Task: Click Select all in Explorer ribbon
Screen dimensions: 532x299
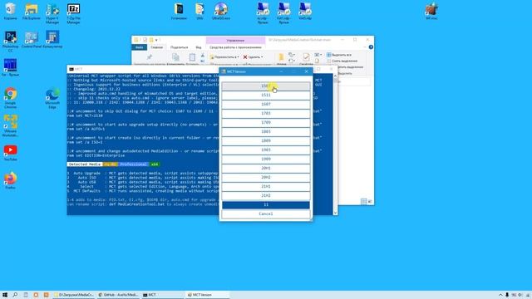Action: 339,55
